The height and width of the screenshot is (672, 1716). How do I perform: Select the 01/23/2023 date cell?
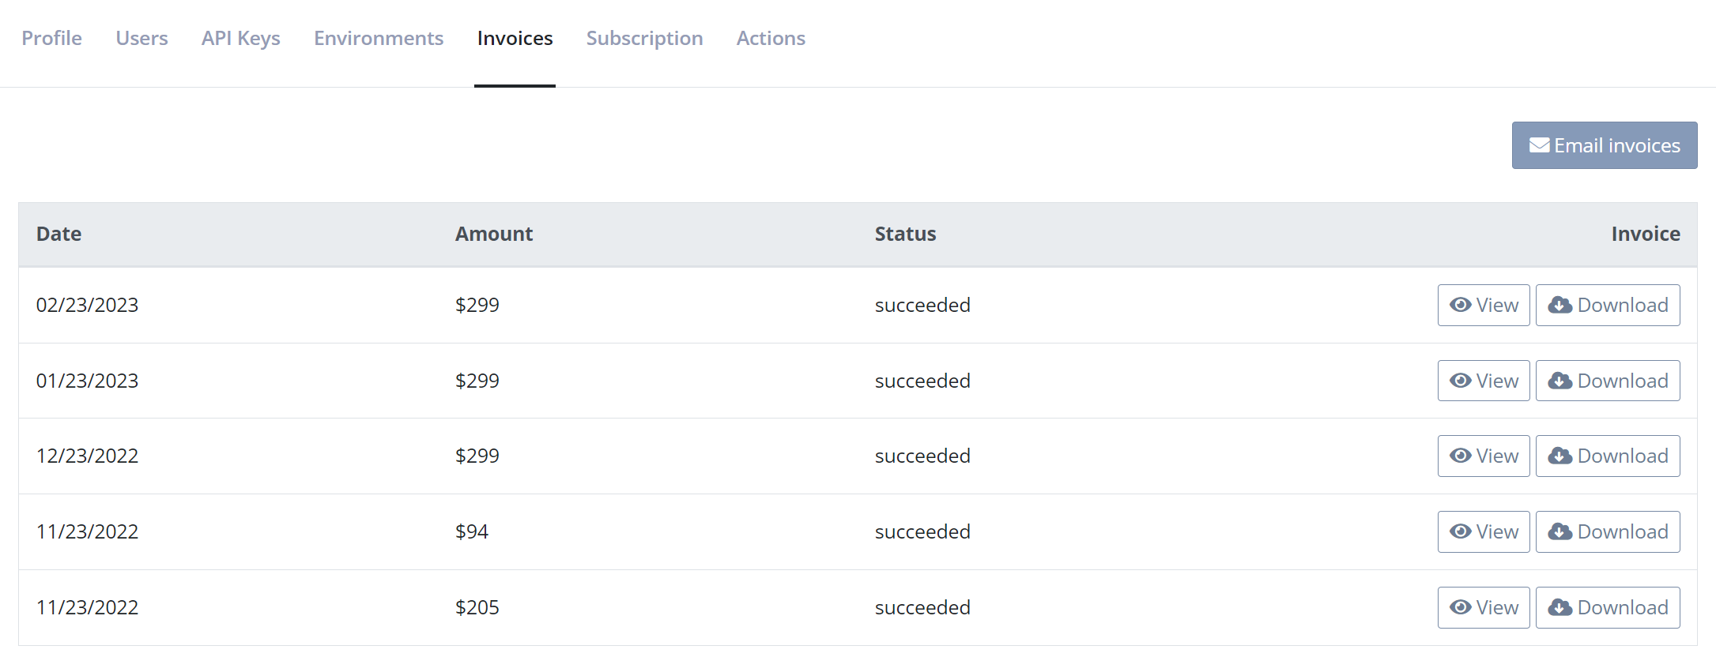click(87, 381)
